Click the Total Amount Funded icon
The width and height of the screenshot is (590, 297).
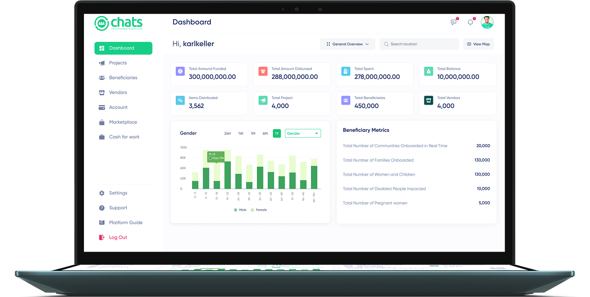coord(180,71)
